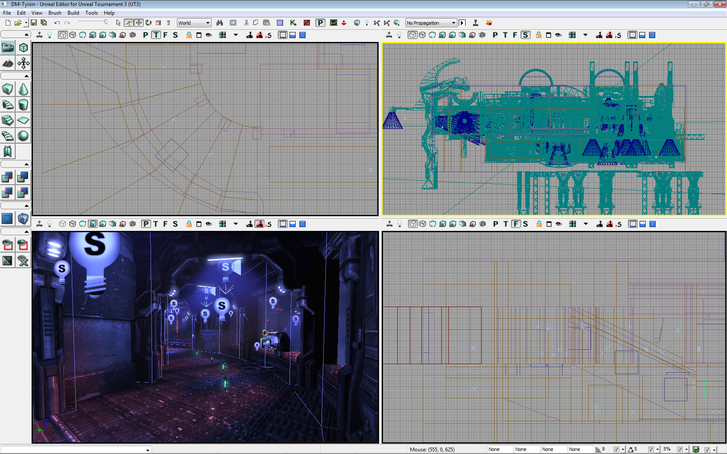727x454 pixels.
Task: Click the camera speed slider
Action: [93, 22]
